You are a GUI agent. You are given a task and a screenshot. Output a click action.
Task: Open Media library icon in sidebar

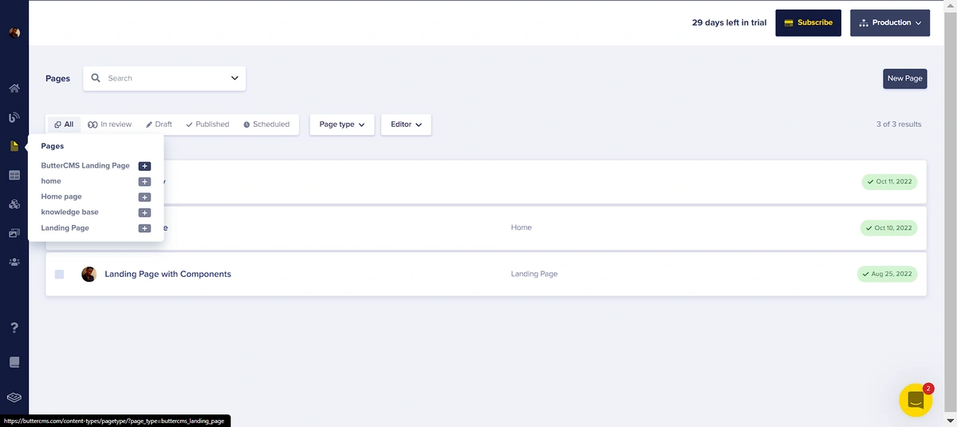tap(14, 233)
